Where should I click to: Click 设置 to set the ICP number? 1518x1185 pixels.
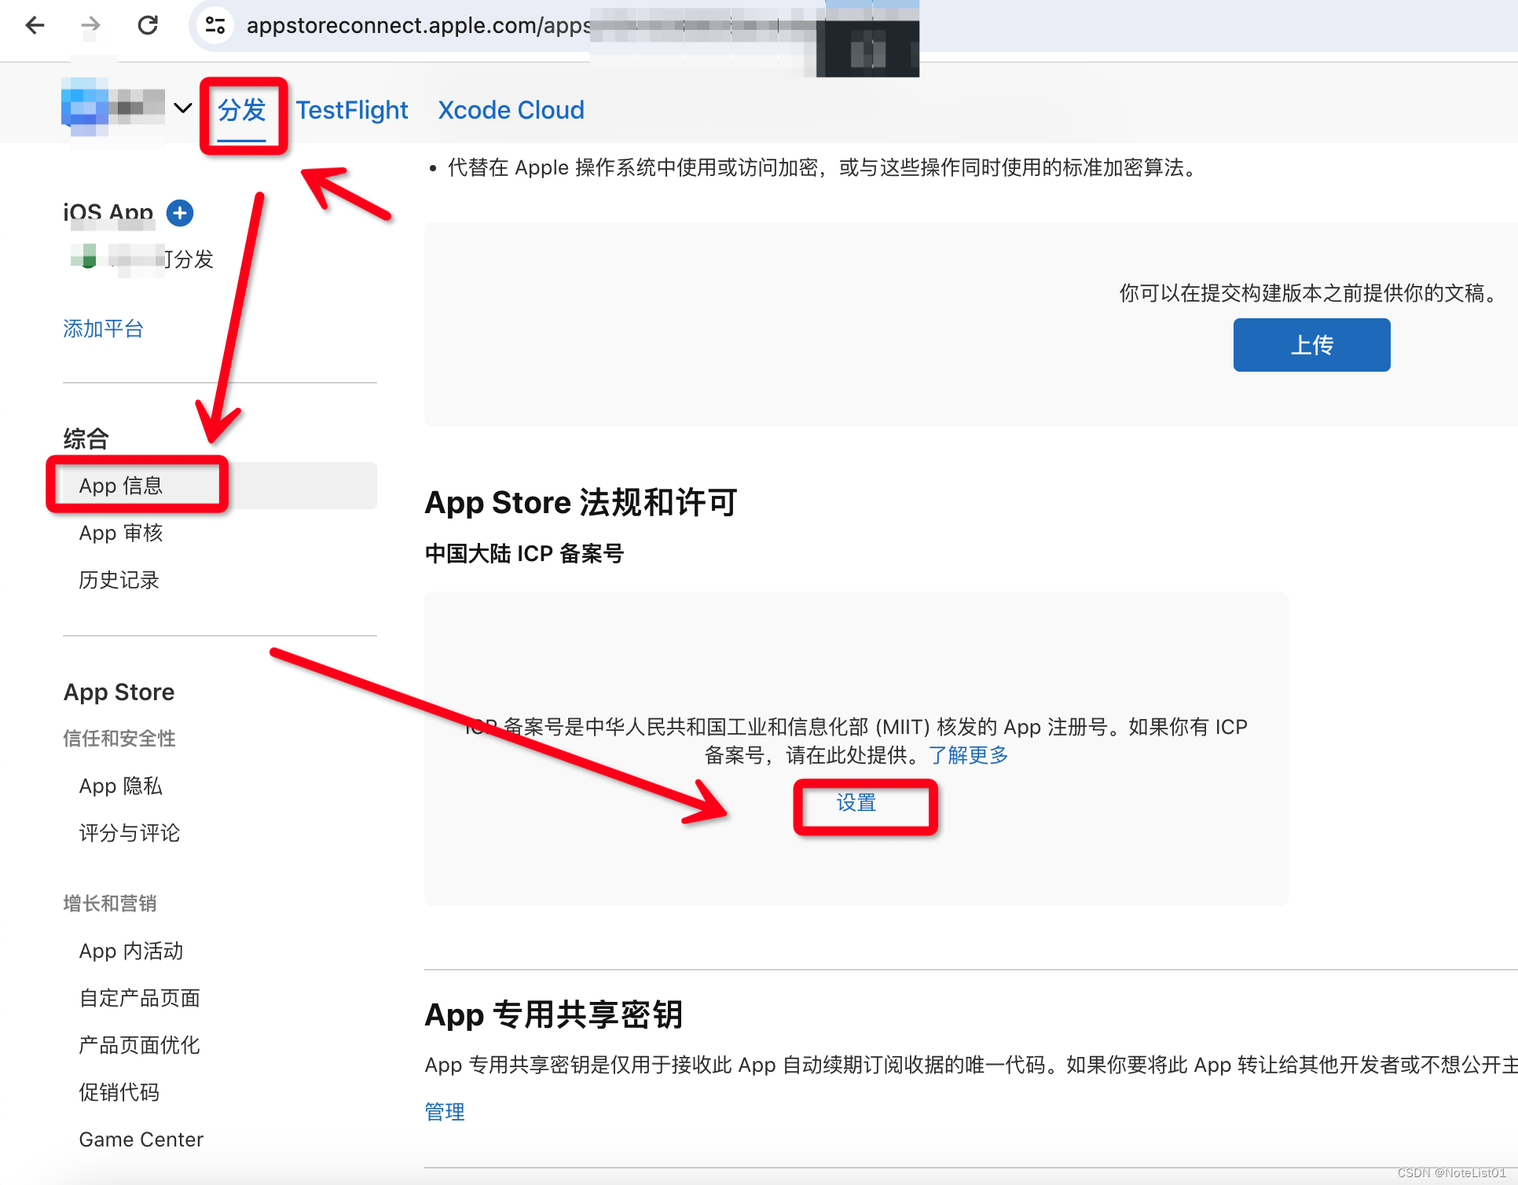[856, 803]
